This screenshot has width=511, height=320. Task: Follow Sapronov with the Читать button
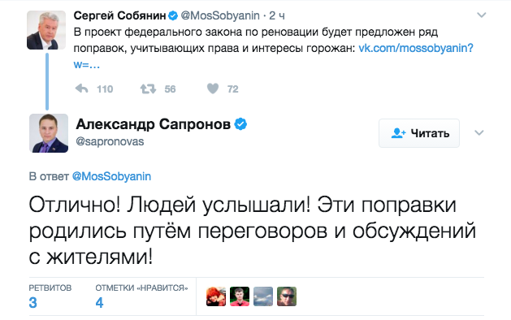coord(419,133)
